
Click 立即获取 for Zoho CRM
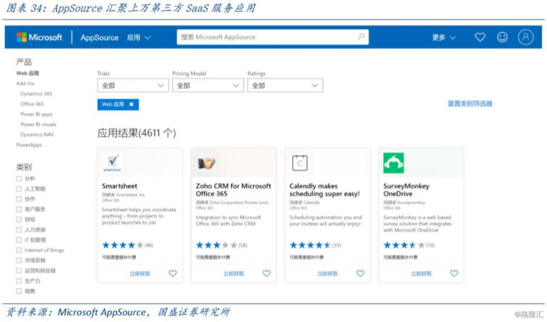point(234,274)
